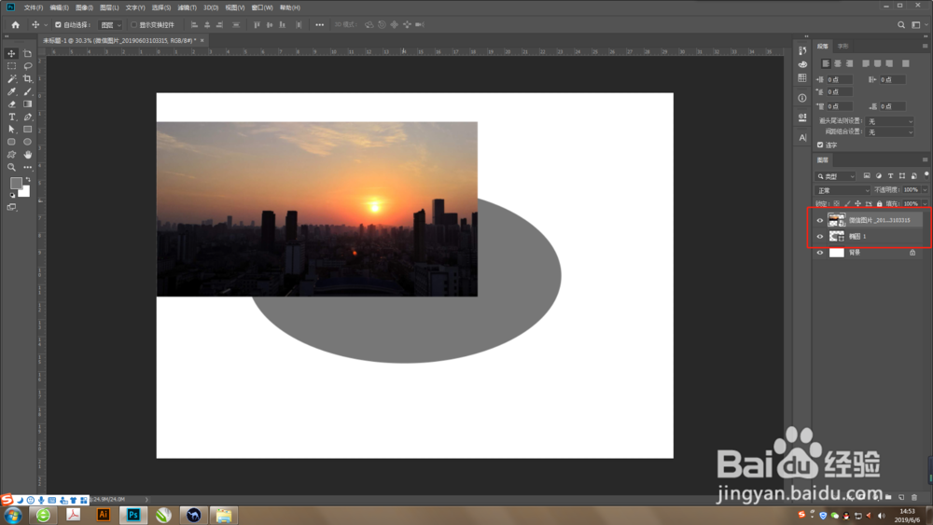Open the 段落 panel flyout menu

(925, 46)
